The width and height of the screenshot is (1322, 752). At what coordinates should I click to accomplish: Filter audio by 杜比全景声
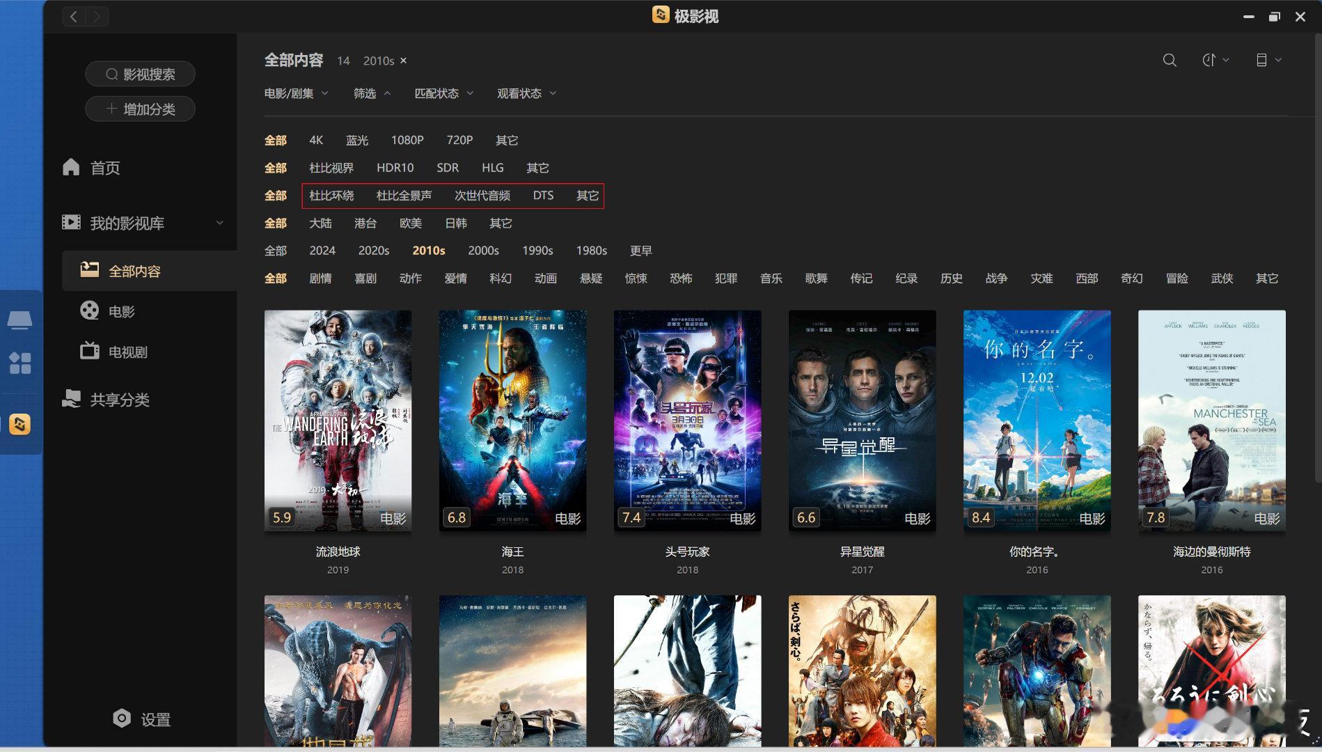pyautogui.click(x=404, y=196)
